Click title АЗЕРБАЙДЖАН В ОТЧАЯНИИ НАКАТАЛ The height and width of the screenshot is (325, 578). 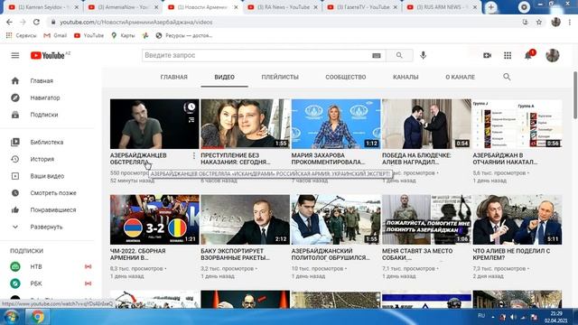point(505,159)
